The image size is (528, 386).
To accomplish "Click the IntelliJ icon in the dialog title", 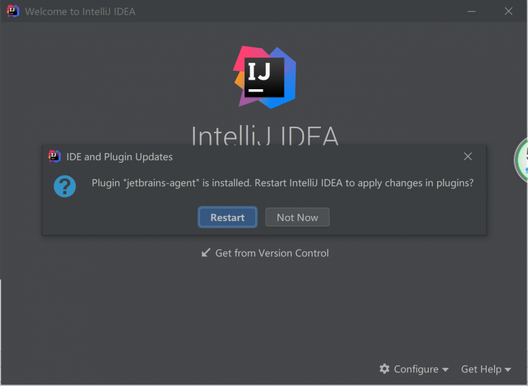I will pyautogui.click(x=55, y=157).
